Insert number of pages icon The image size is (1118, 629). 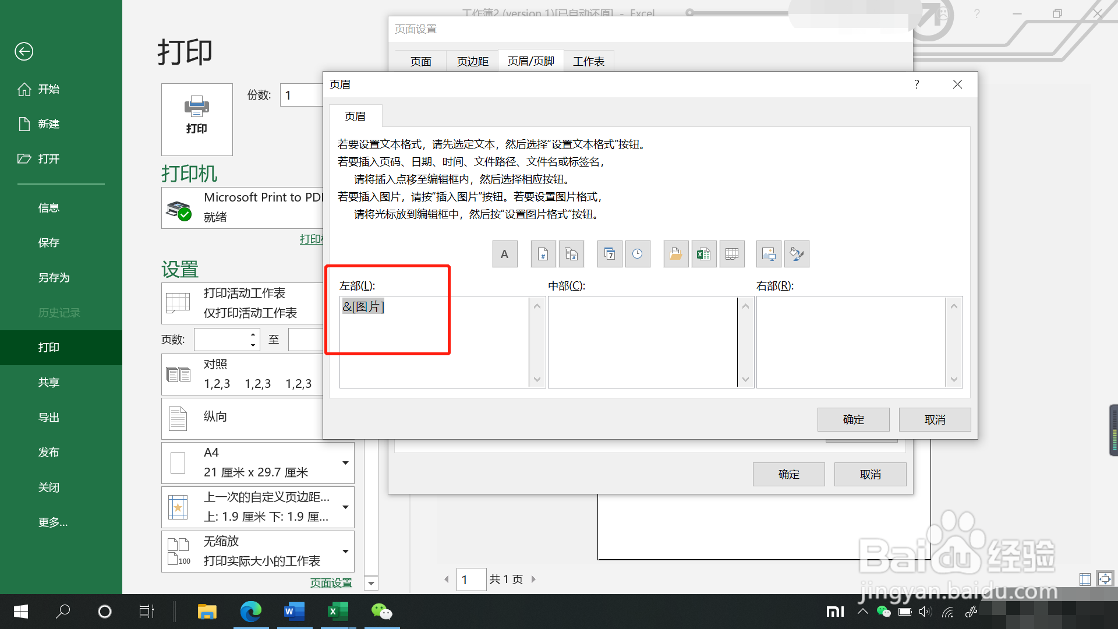(571, 254)
